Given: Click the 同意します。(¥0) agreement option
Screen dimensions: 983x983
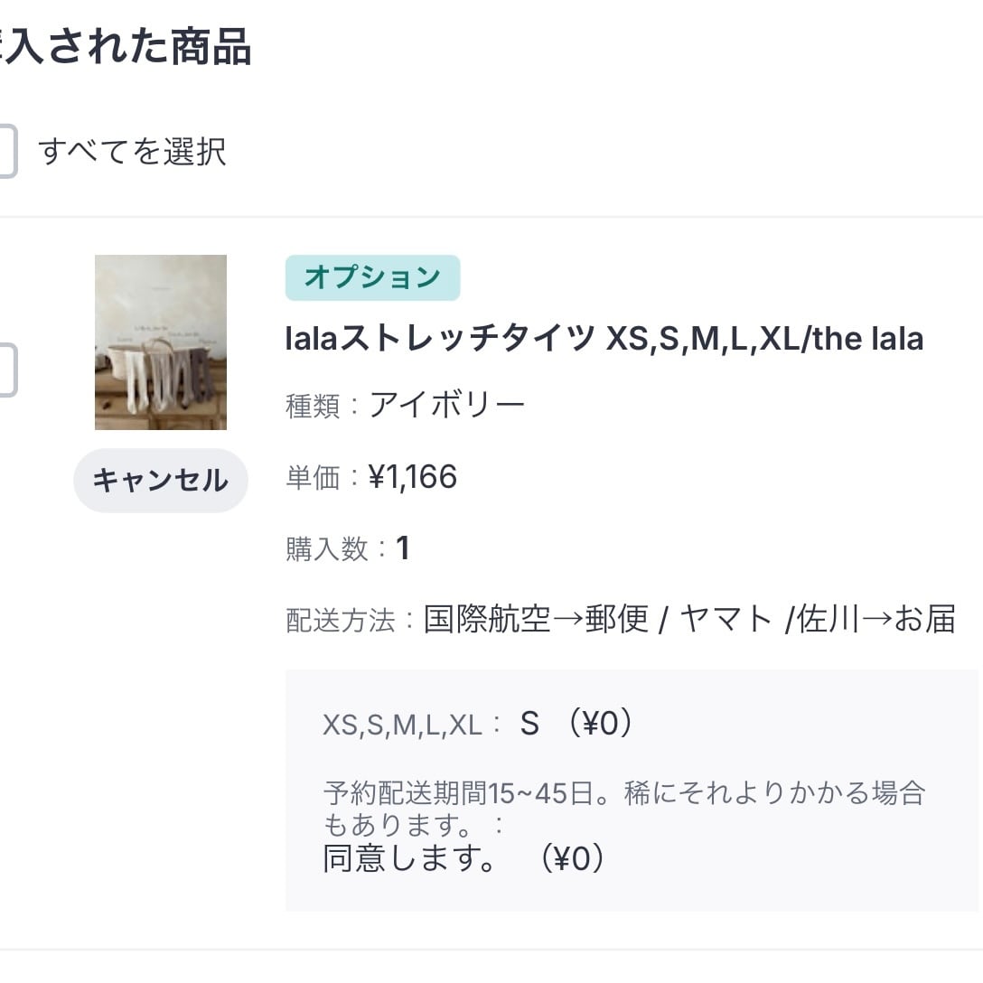Looking at the screenshot, I should (463, 858).
